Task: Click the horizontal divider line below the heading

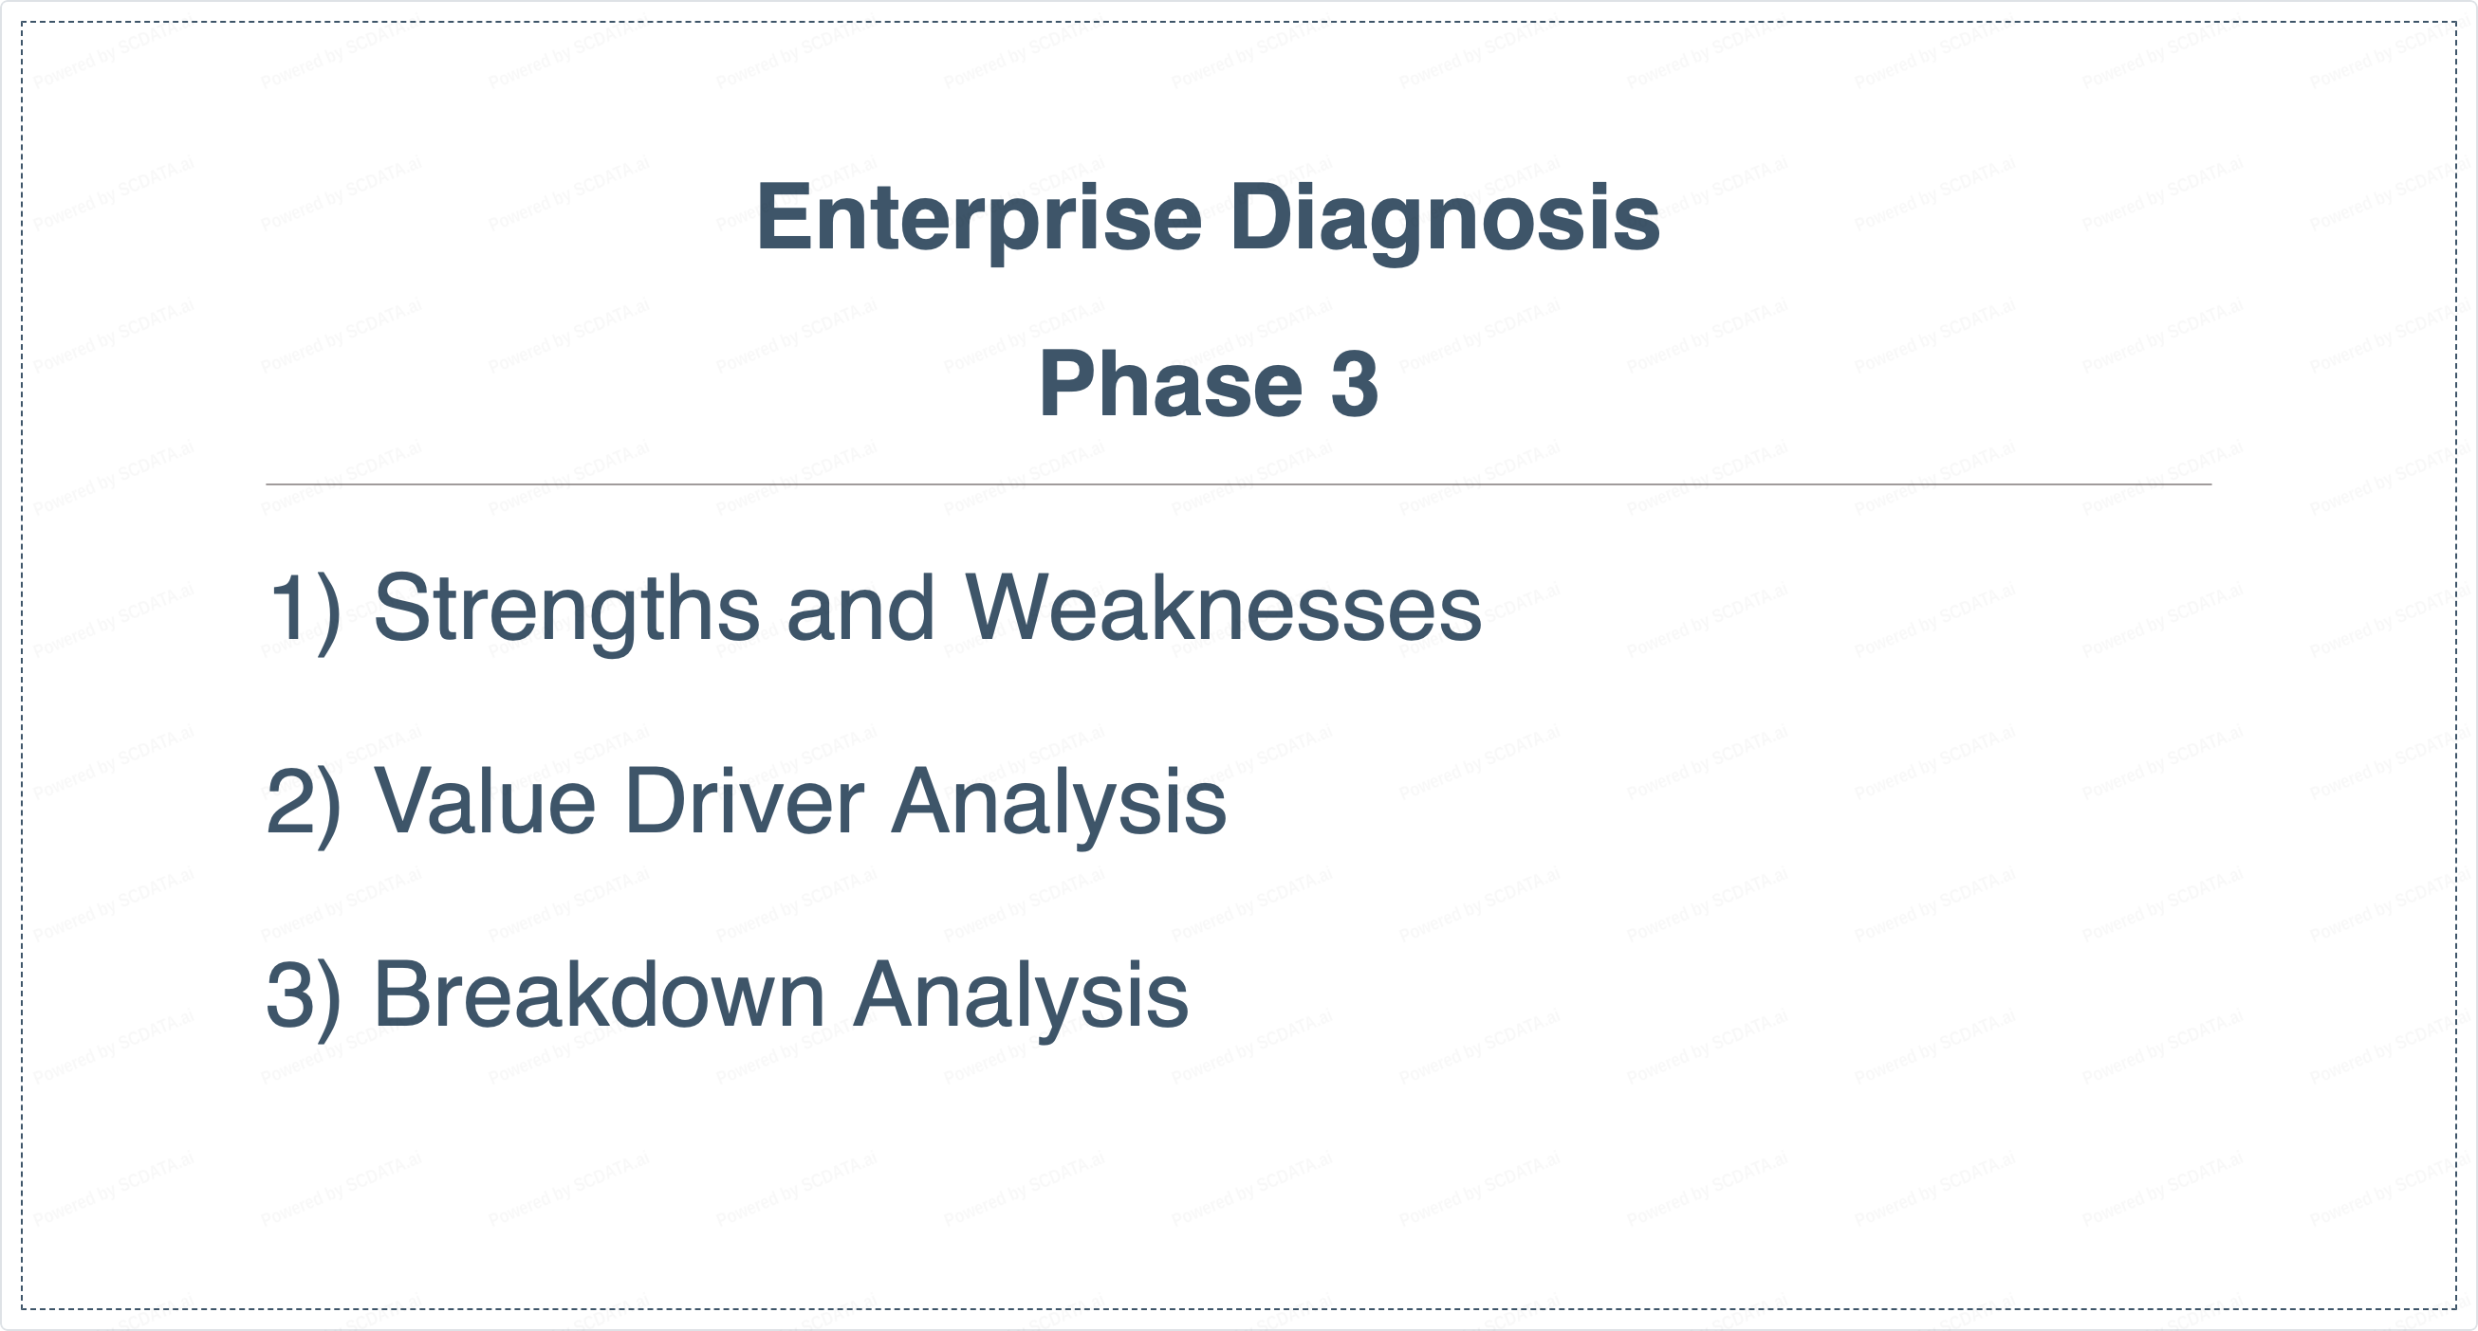Action: [x=1238, y=484]
